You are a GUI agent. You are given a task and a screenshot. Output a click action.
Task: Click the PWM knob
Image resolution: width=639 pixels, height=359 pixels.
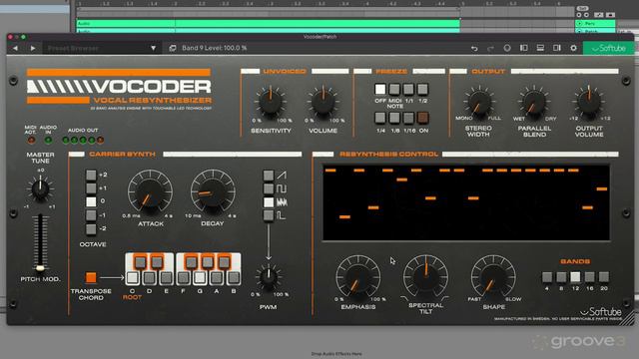tap(269, 277)
